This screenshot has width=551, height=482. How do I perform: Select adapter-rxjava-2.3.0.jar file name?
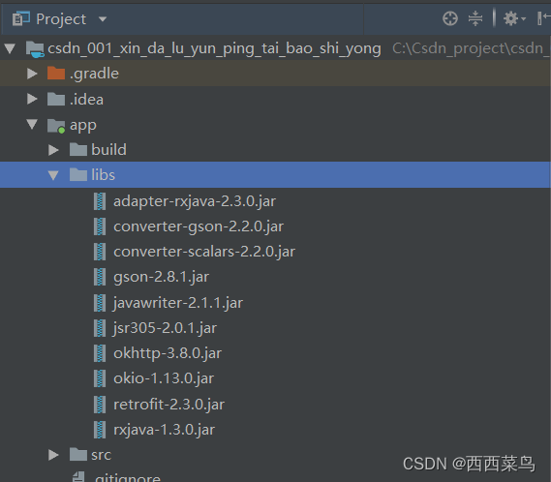click(195, 201)
